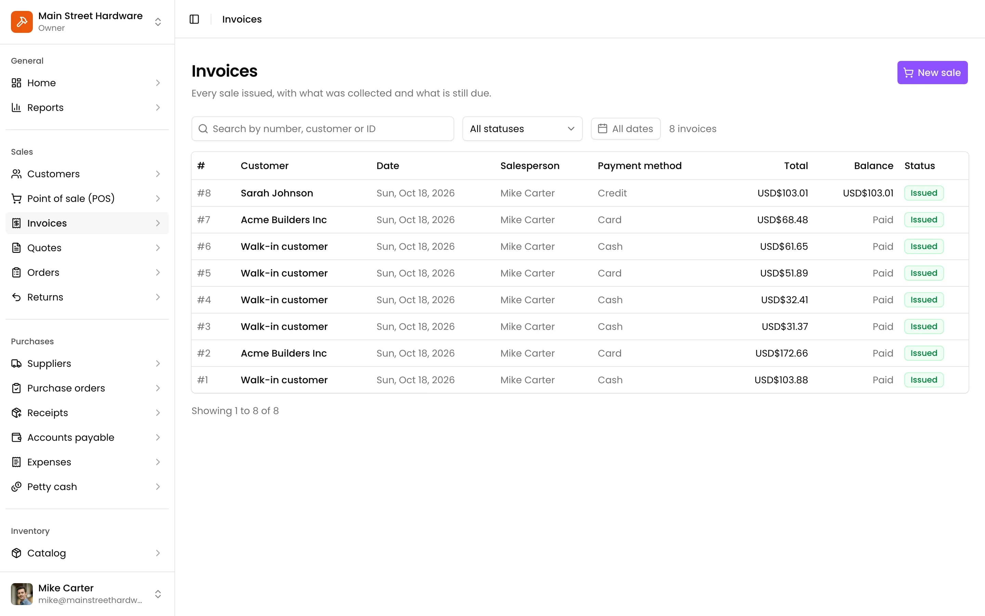Click the Date column header

(x=388, y=166)
